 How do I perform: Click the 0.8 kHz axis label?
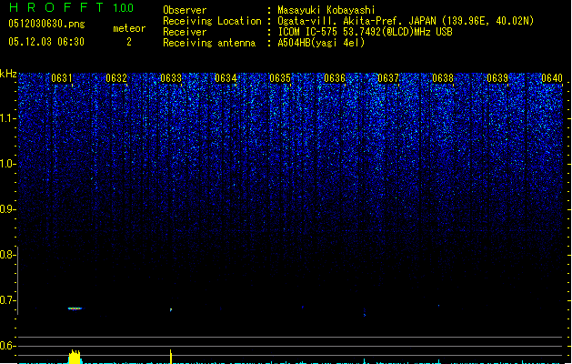pos(7,255)
